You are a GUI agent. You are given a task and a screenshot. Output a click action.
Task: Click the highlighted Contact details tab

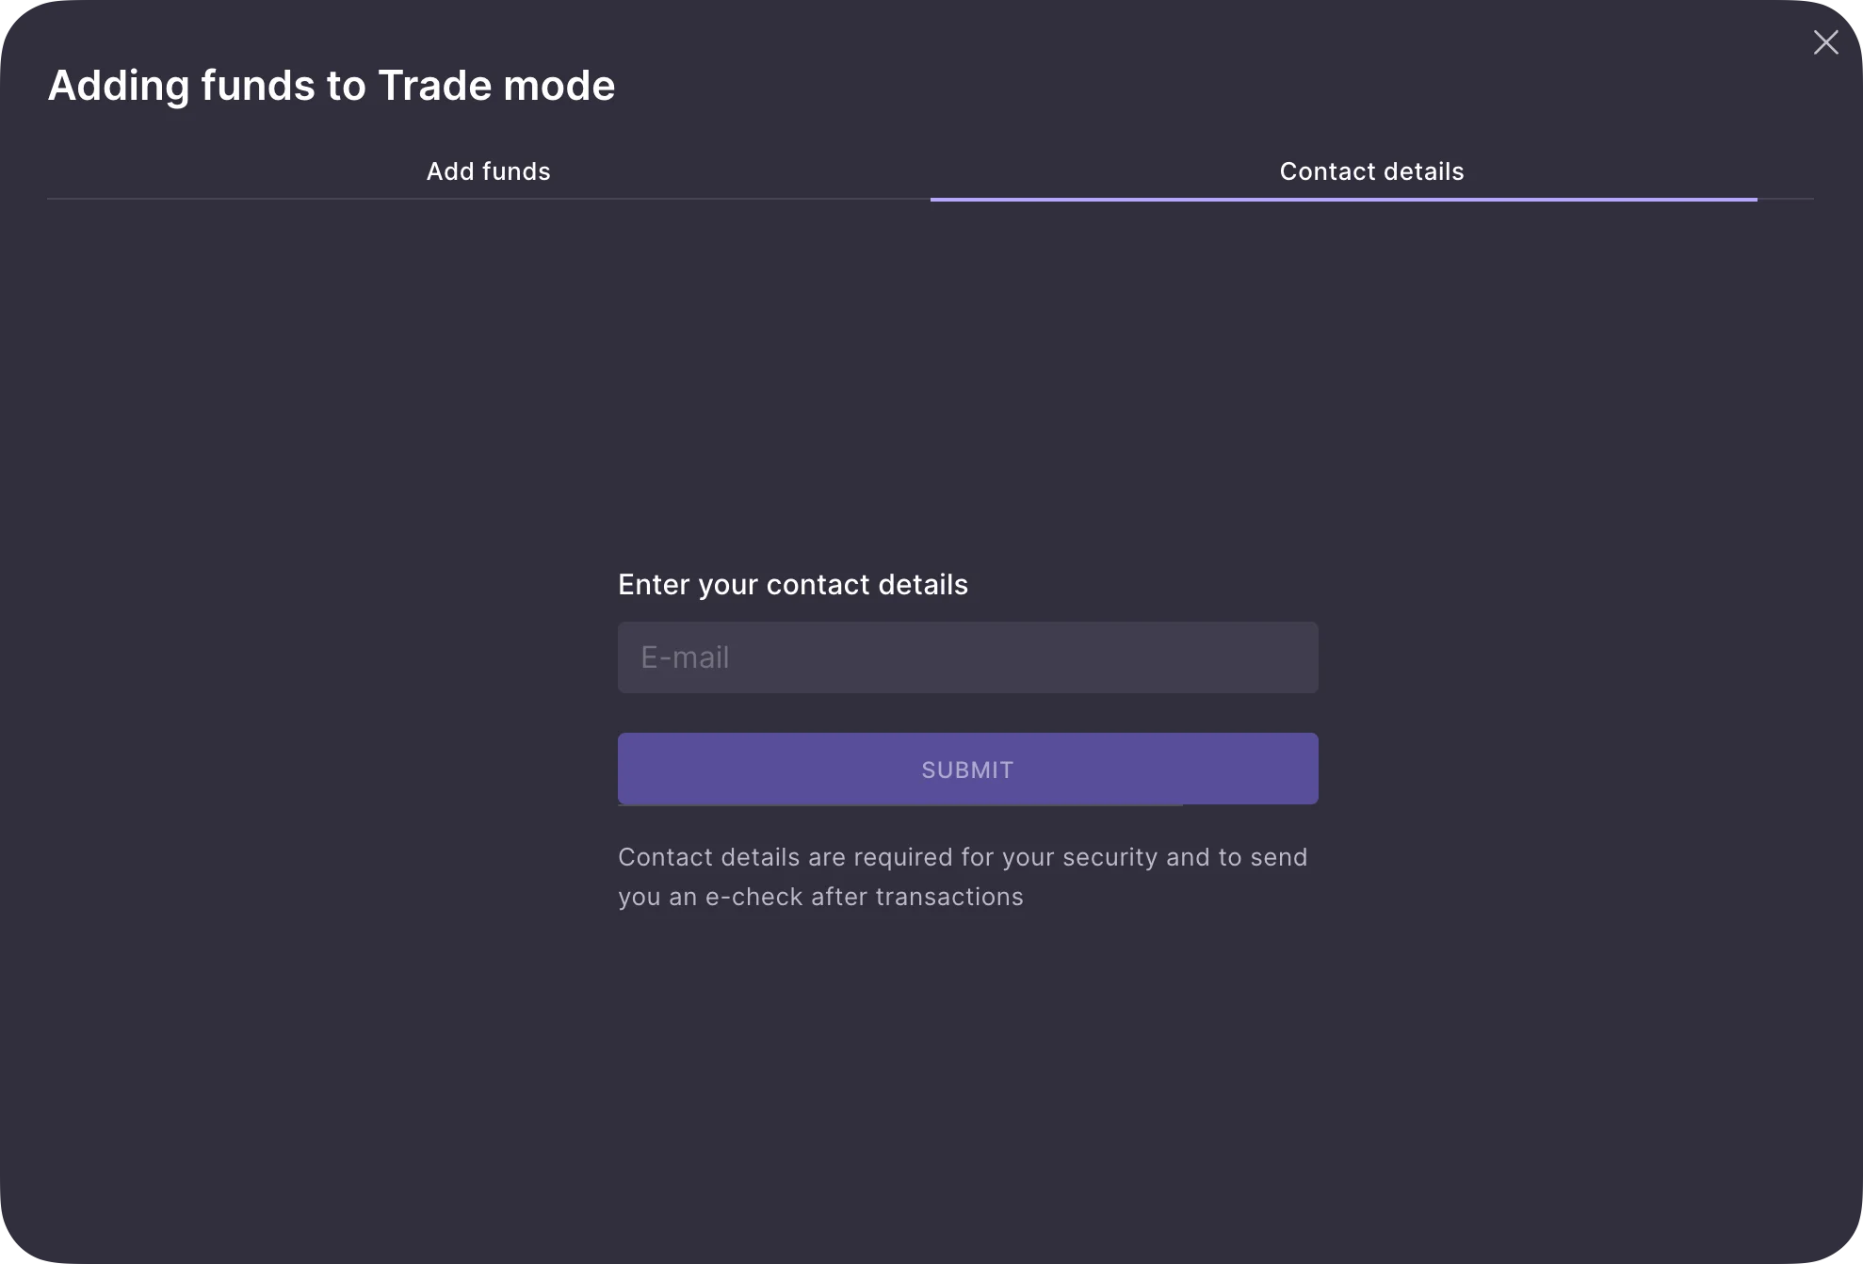pyautogui.click(x=1370, y=171)
